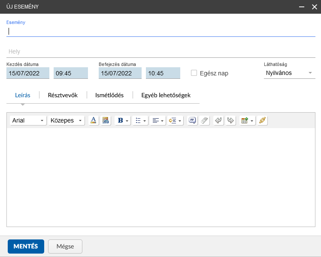Viewport: 321px width, 257px height.
Task: Expand the list type dropdown arrow
Action: coord(145,121)
